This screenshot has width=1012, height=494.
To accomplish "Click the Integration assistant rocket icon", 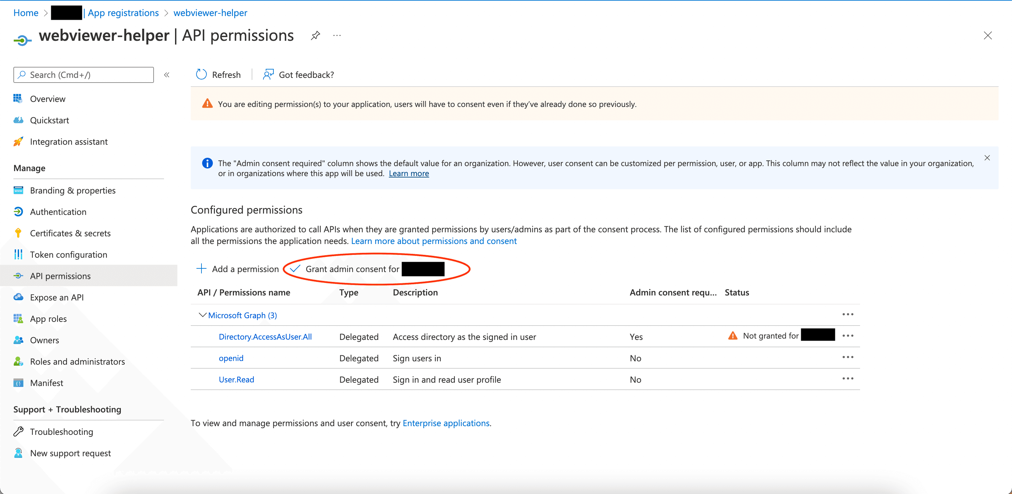I will [18, 142].
